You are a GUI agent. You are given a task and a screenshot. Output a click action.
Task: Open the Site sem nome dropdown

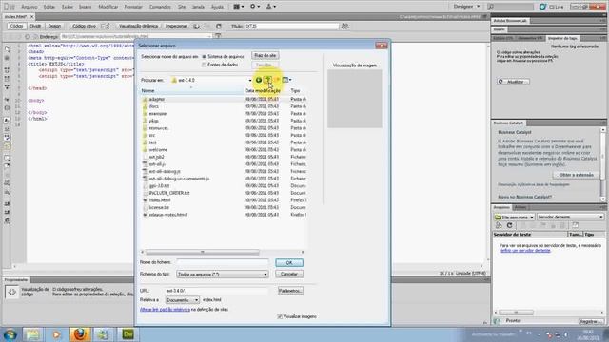pyautogui.click(x=514, y=218)
